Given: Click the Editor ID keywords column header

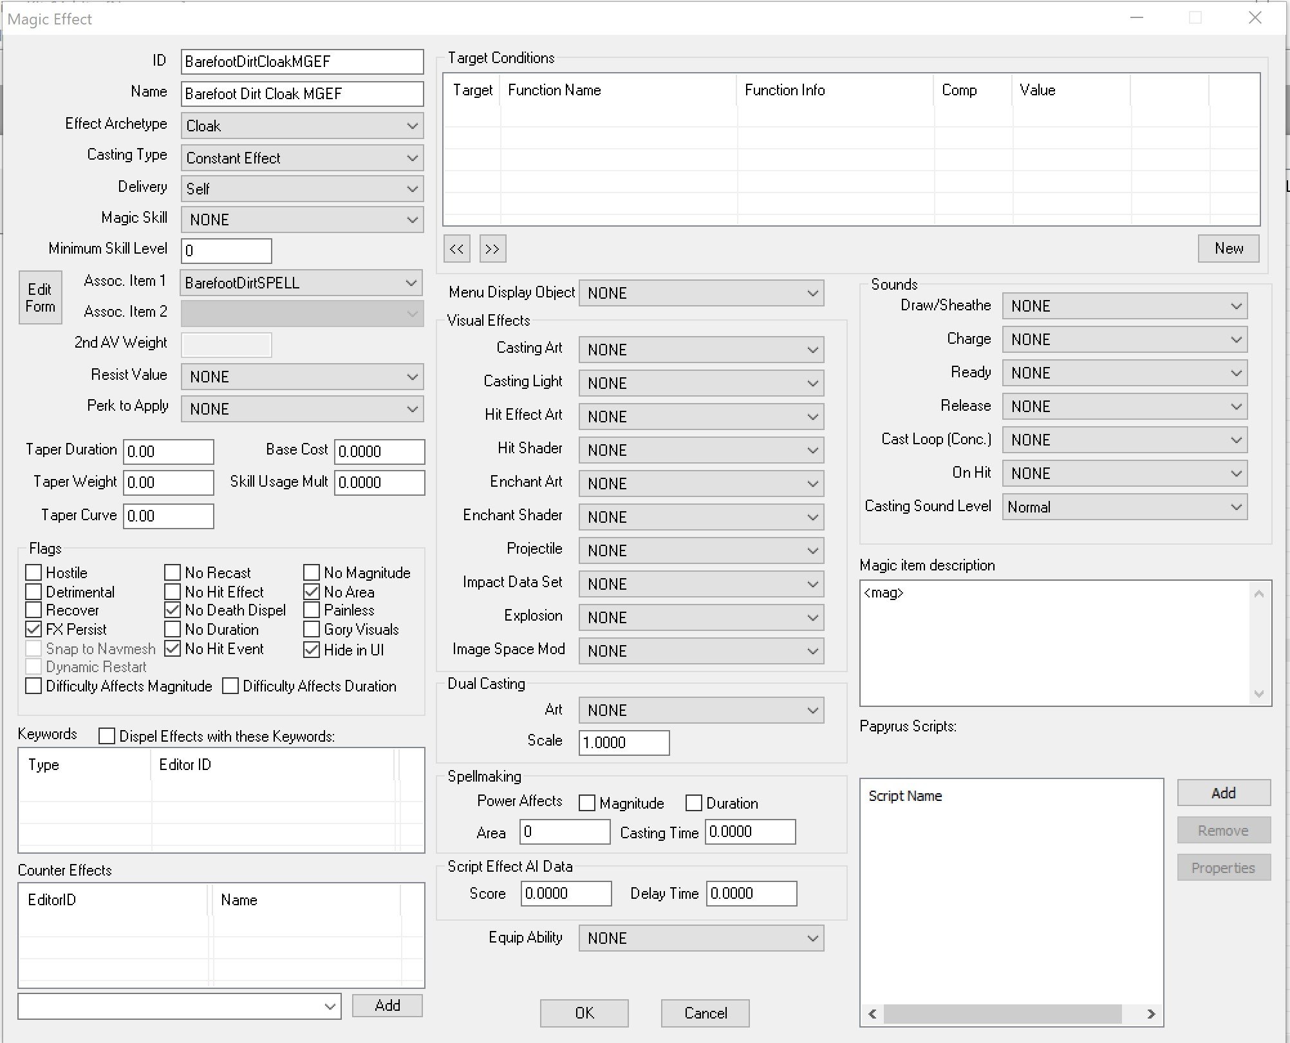Looking at the screenshot, I should click(273, 765).
